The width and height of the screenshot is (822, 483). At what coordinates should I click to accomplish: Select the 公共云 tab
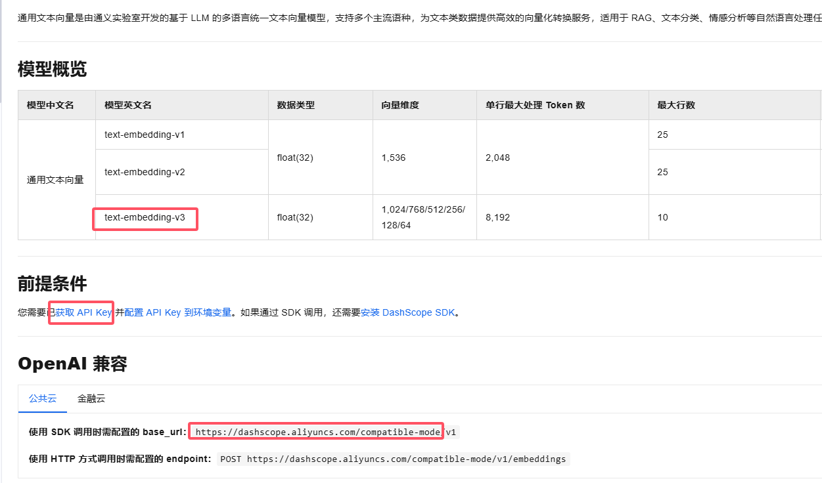(x=43, y=398)
